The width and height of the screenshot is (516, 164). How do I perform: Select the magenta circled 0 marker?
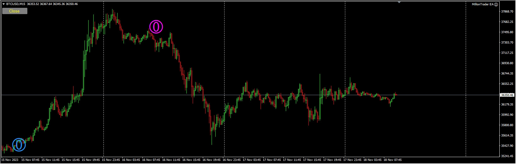[156, 27]
